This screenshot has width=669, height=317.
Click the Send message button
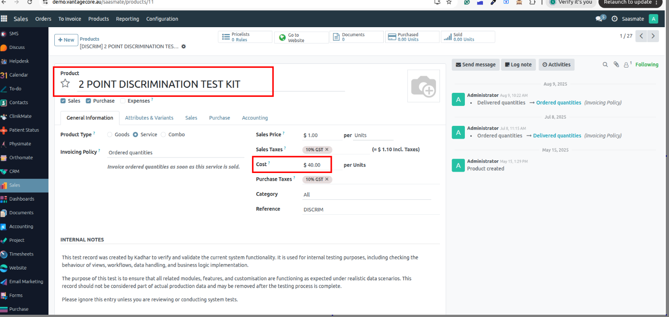(475, 65)
